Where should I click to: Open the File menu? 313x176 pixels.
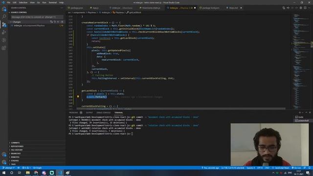[x=8, y=2]
